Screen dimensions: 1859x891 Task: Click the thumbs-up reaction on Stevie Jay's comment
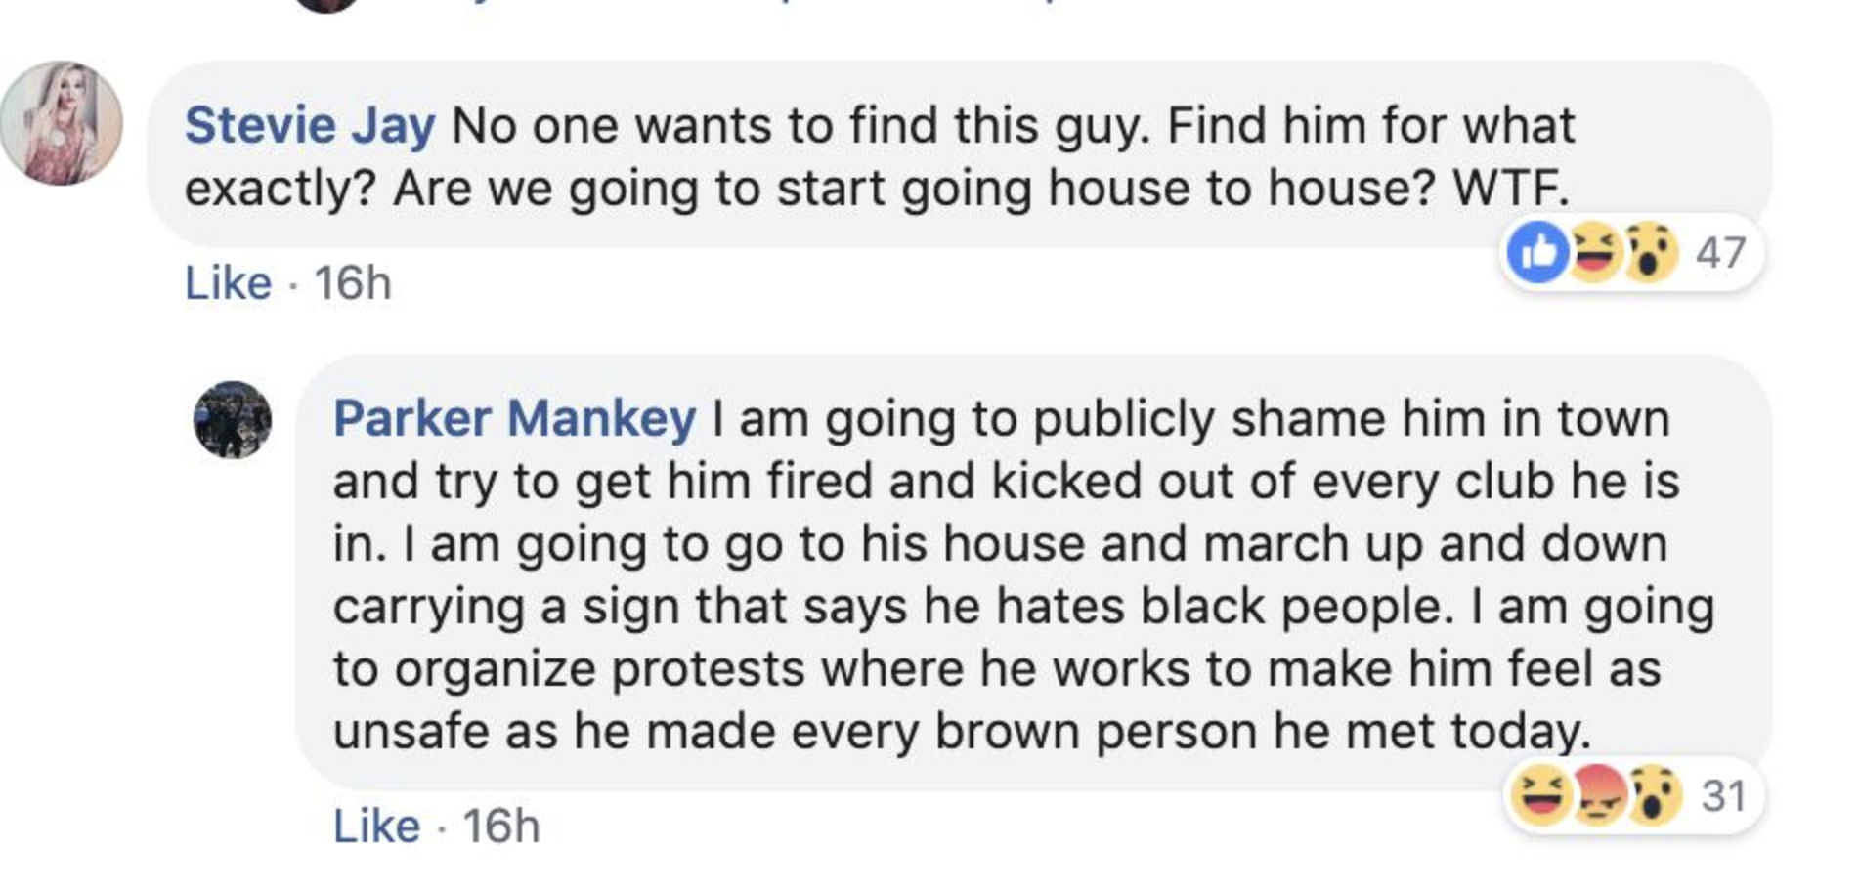pos(1538,253)
